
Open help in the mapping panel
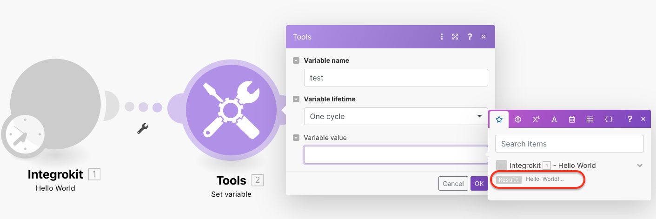point(629,119)
